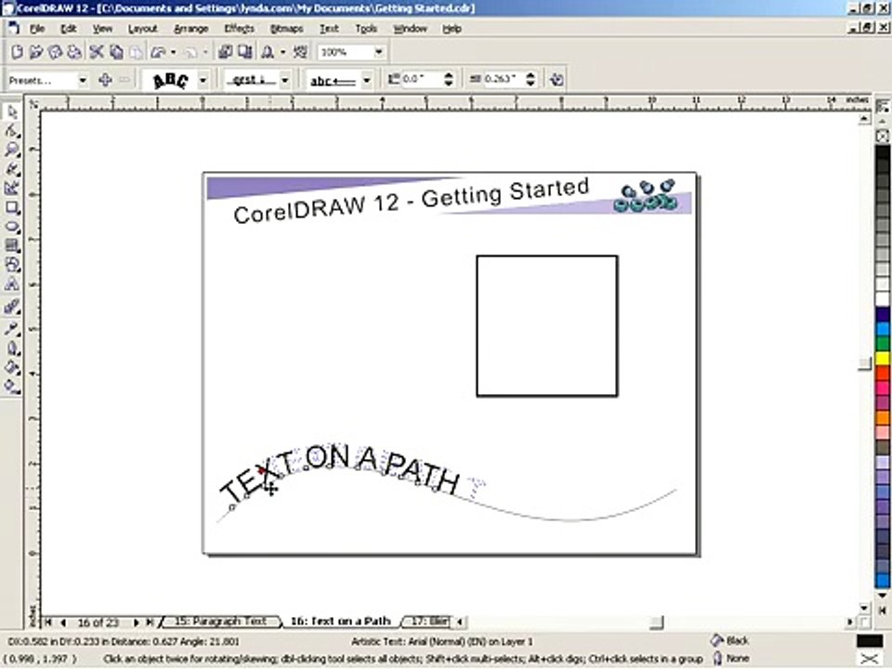892x669 pixels.
Task: Select the Basic Shapes tool
Action: tap(12, 265)
